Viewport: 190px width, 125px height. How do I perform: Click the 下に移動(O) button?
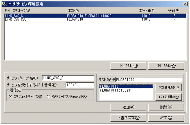(166, 66)
